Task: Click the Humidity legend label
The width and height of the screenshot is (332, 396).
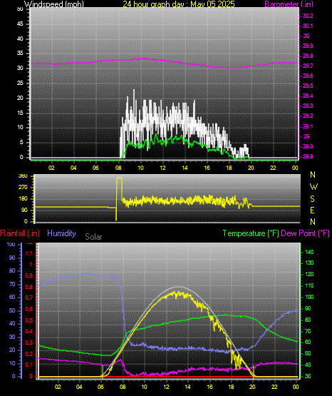Action: [61, 233]
